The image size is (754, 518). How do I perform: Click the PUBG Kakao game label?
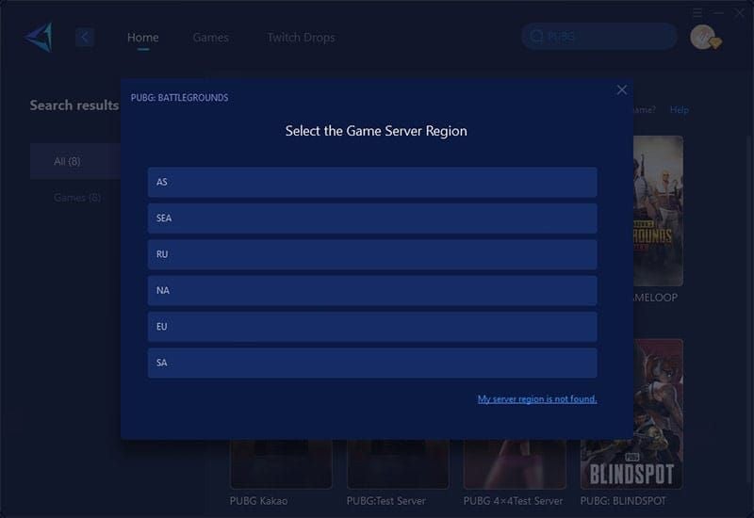[x=258, y=501]
